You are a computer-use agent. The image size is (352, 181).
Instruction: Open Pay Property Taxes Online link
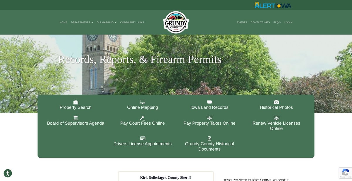coord(209,123)
